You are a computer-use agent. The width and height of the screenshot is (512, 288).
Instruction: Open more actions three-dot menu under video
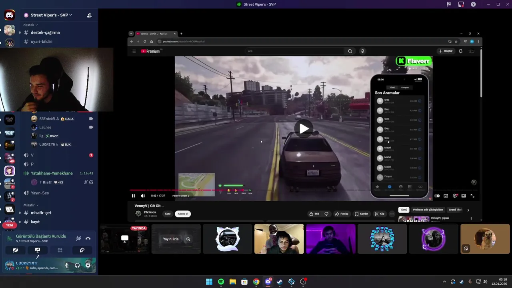(x=392, y=214)
